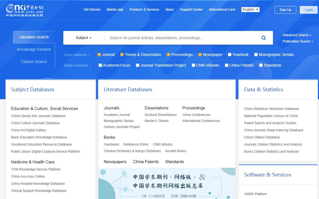Expand Cross-database options
319x199 pixels.
(77, 55)
